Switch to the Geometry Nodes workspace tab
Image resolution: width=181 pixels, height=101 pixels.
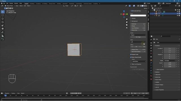point(88,4)
